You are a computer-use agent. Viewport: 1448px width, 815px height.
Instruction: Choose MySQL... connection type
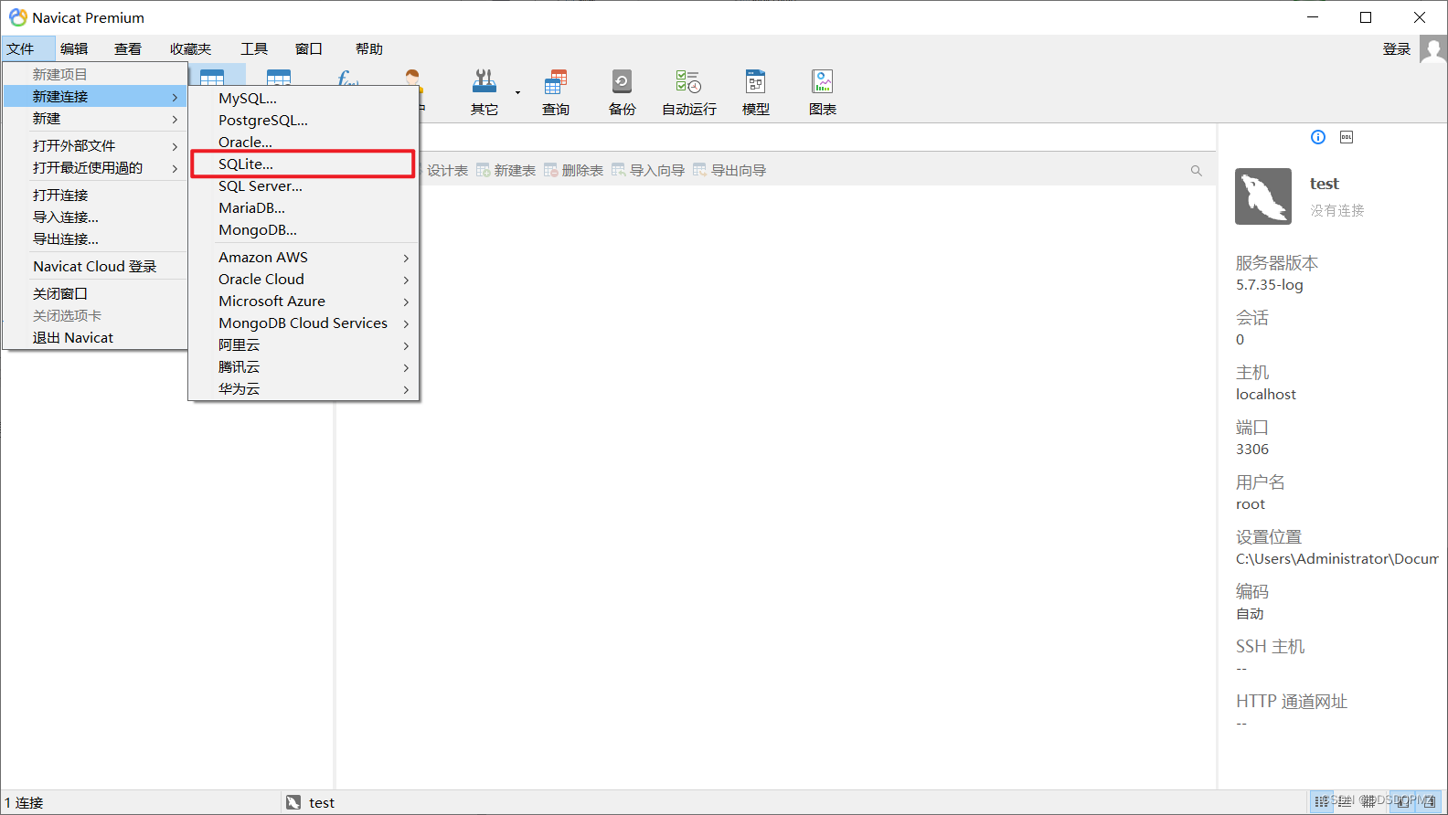[x=303, y=99]
